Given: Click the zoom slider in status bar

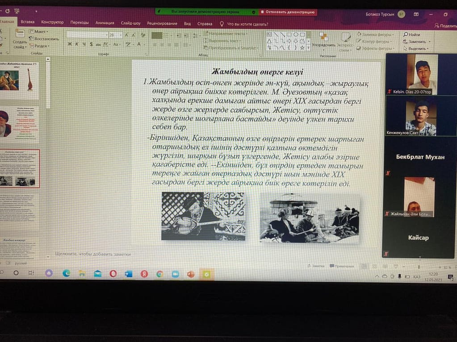Looking at the screenshot, I should (419, 267).
